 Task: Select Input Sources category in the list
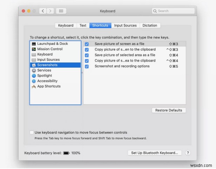coord(55,60)
